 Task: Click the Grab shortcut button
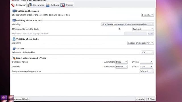click(x=151, y=33)
